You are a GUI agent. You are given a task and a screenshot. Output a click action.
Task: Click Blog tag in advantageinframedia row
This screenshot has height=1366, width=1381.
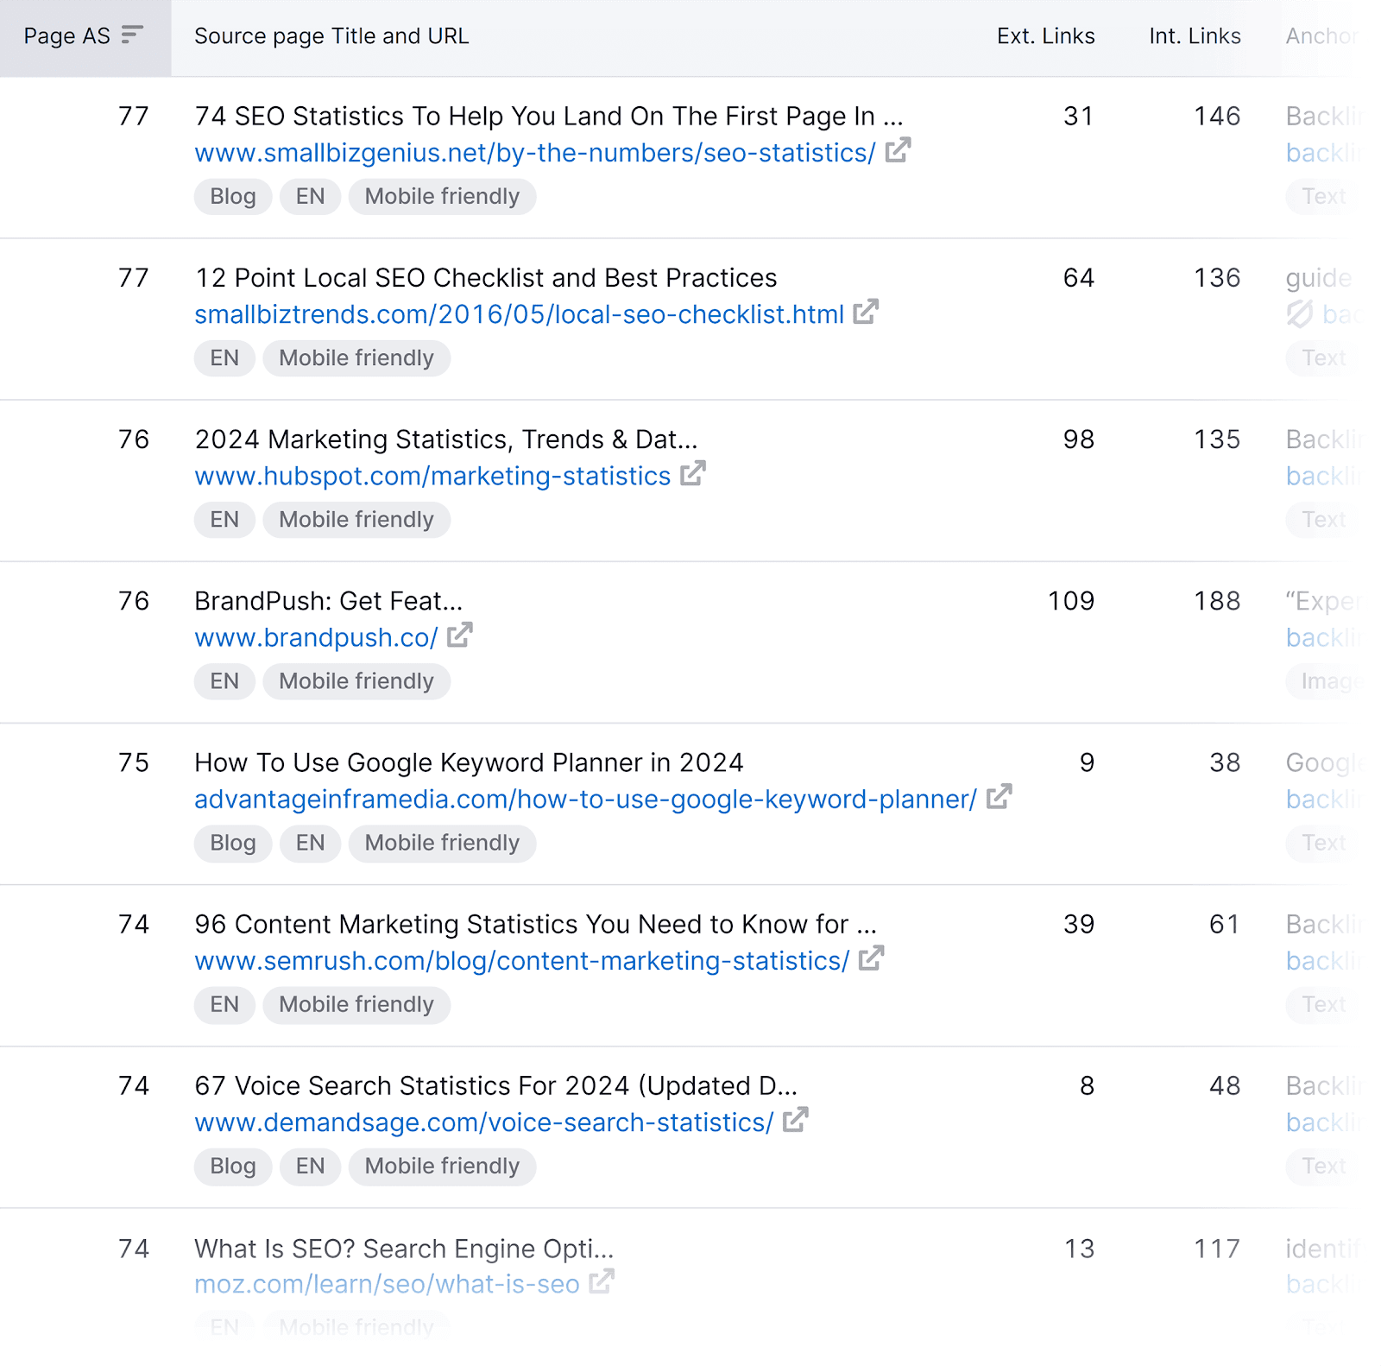click(233, 843)
